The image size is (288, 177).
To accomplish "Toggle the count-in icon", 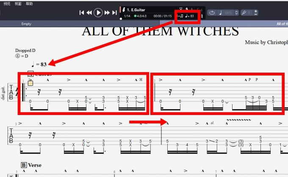I will tap(181, 8).
